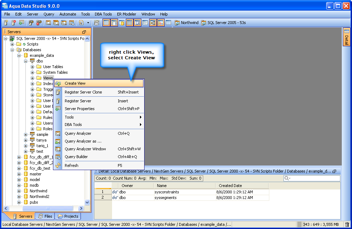Click the Server Properties toolbar icon with green dot
Viewport: 352px width, 229px height.
22,23
